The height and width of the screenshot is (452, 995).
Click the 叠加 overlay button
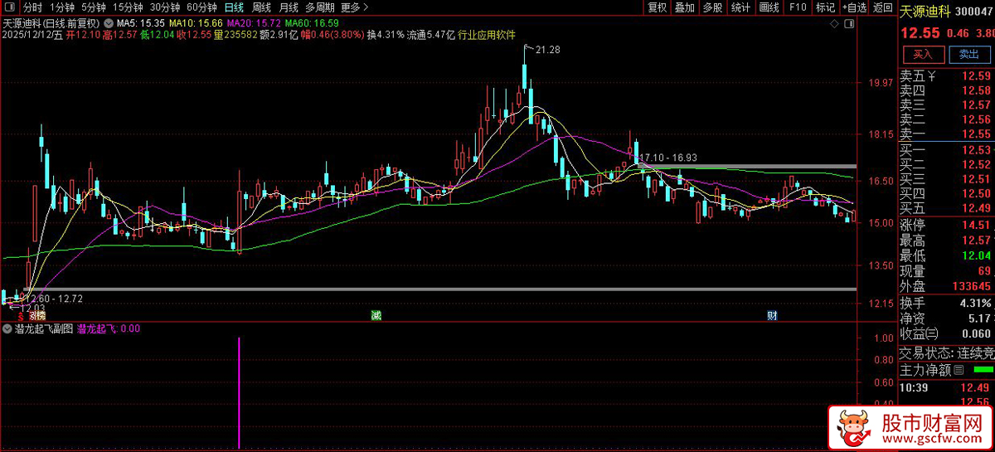click(685, 7)
